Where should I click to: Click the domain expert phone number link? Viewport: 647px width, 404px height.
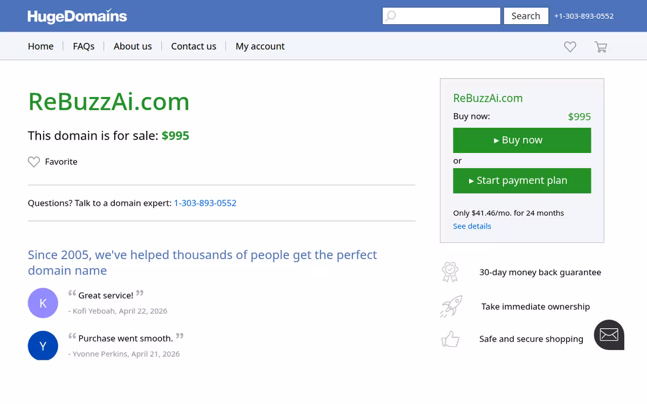[x=205, y=203]
